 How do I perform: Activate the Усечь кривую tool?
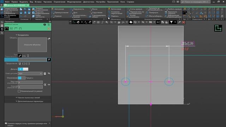click(135, 9)
